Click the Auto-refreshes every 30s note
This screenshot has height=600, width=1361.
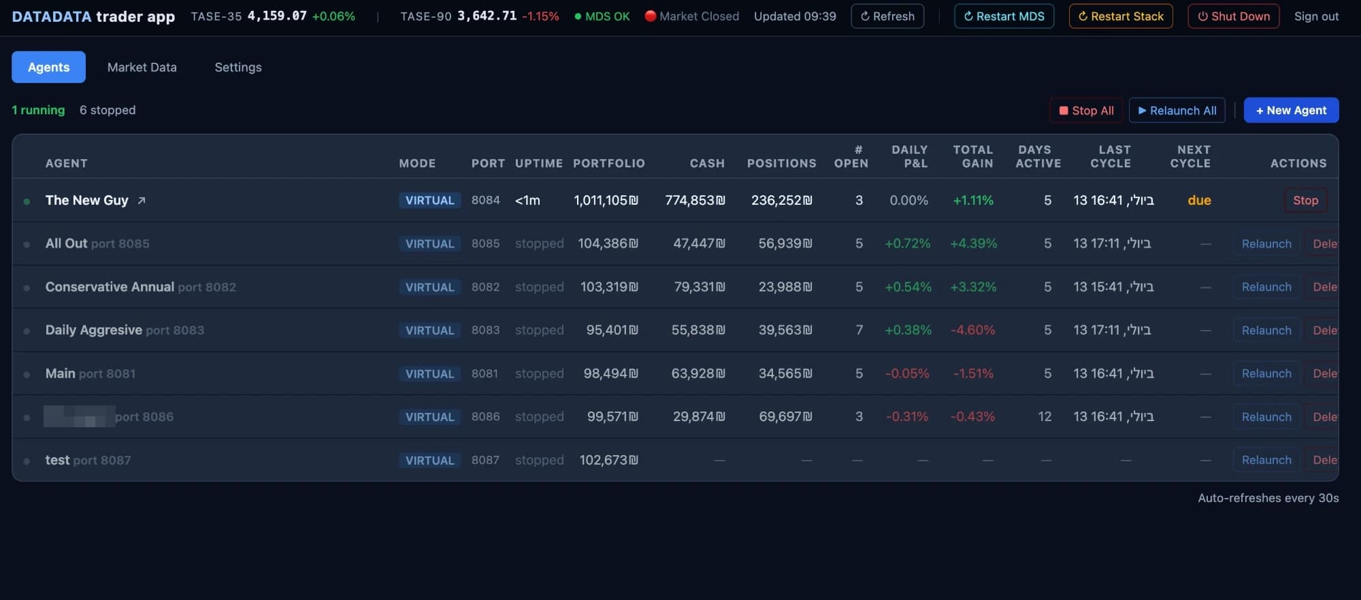click(x=1268, y=498)
